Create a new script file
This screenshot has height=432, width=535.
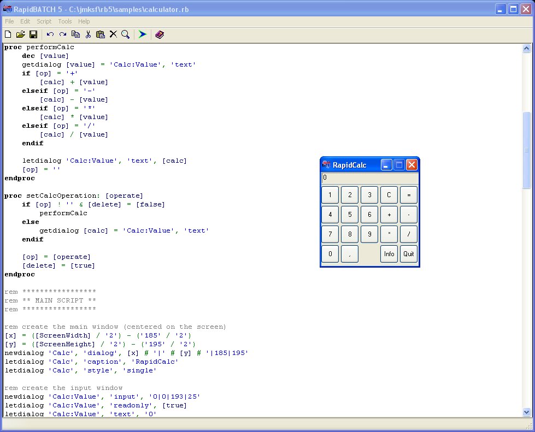[x=8, y=34]
